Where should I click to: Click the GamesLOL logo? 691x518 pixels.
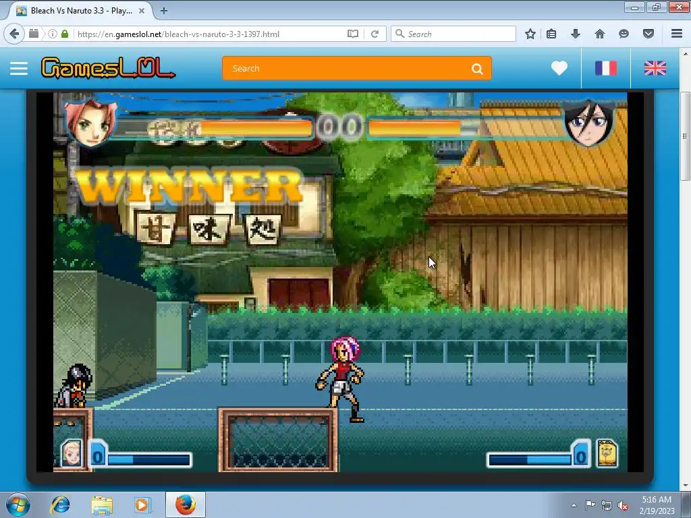click(x=108, y=68)
